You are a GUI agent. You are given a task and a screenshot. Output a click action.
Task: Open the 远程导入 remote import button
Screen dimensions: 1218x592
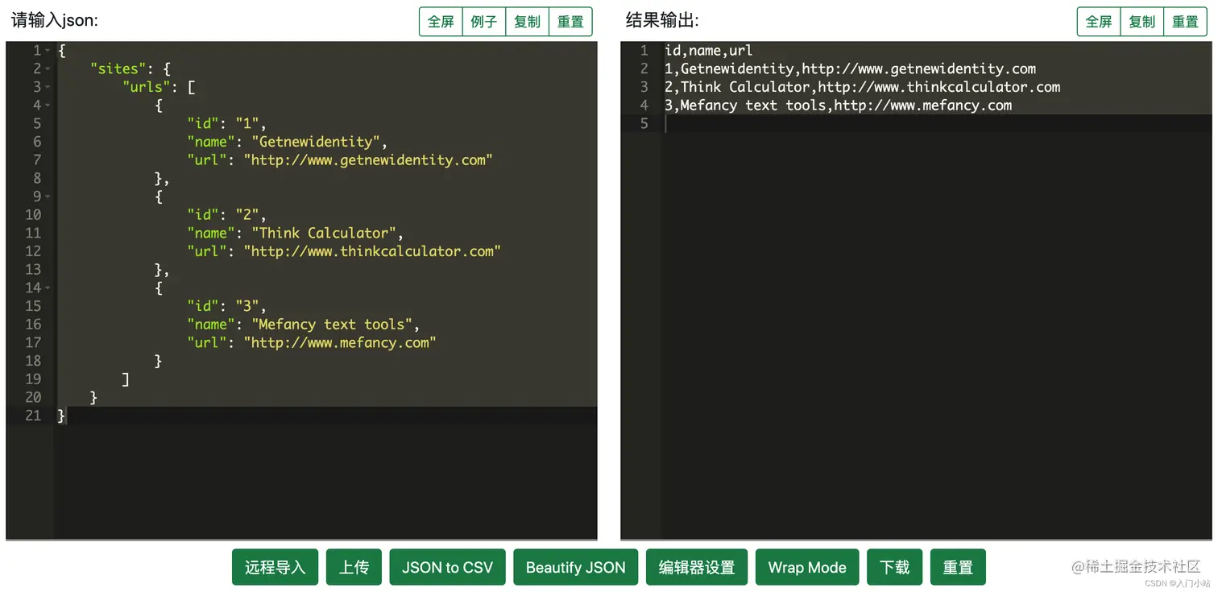(275, 567)
